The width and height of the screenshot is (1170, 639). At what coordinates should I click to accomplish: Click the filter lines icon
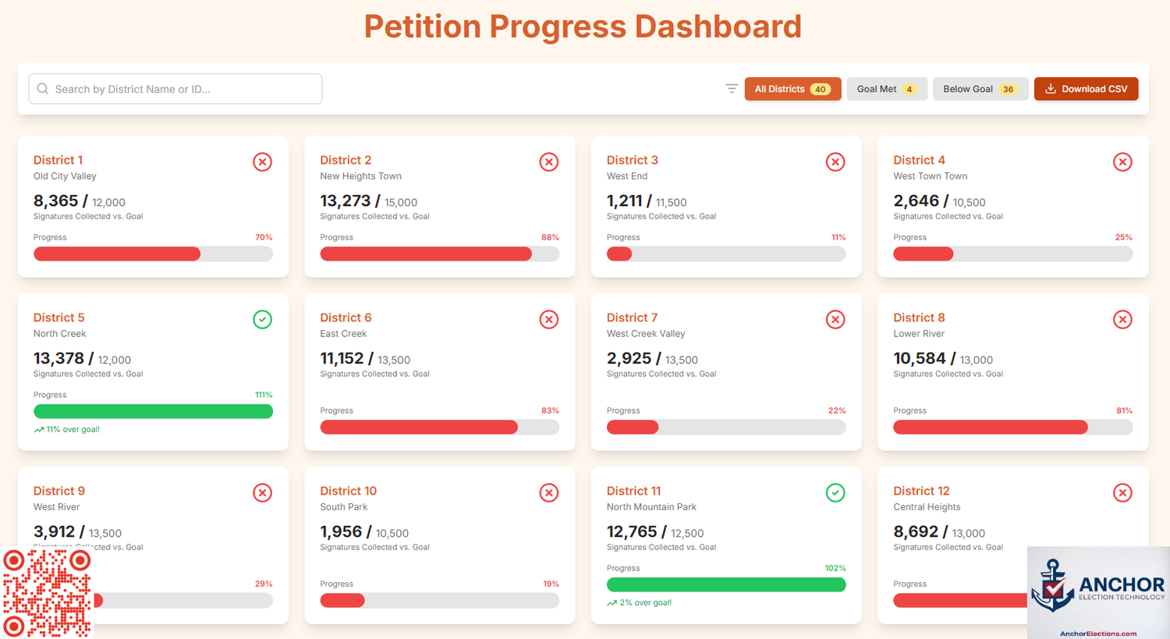click(x=732, y=89)
